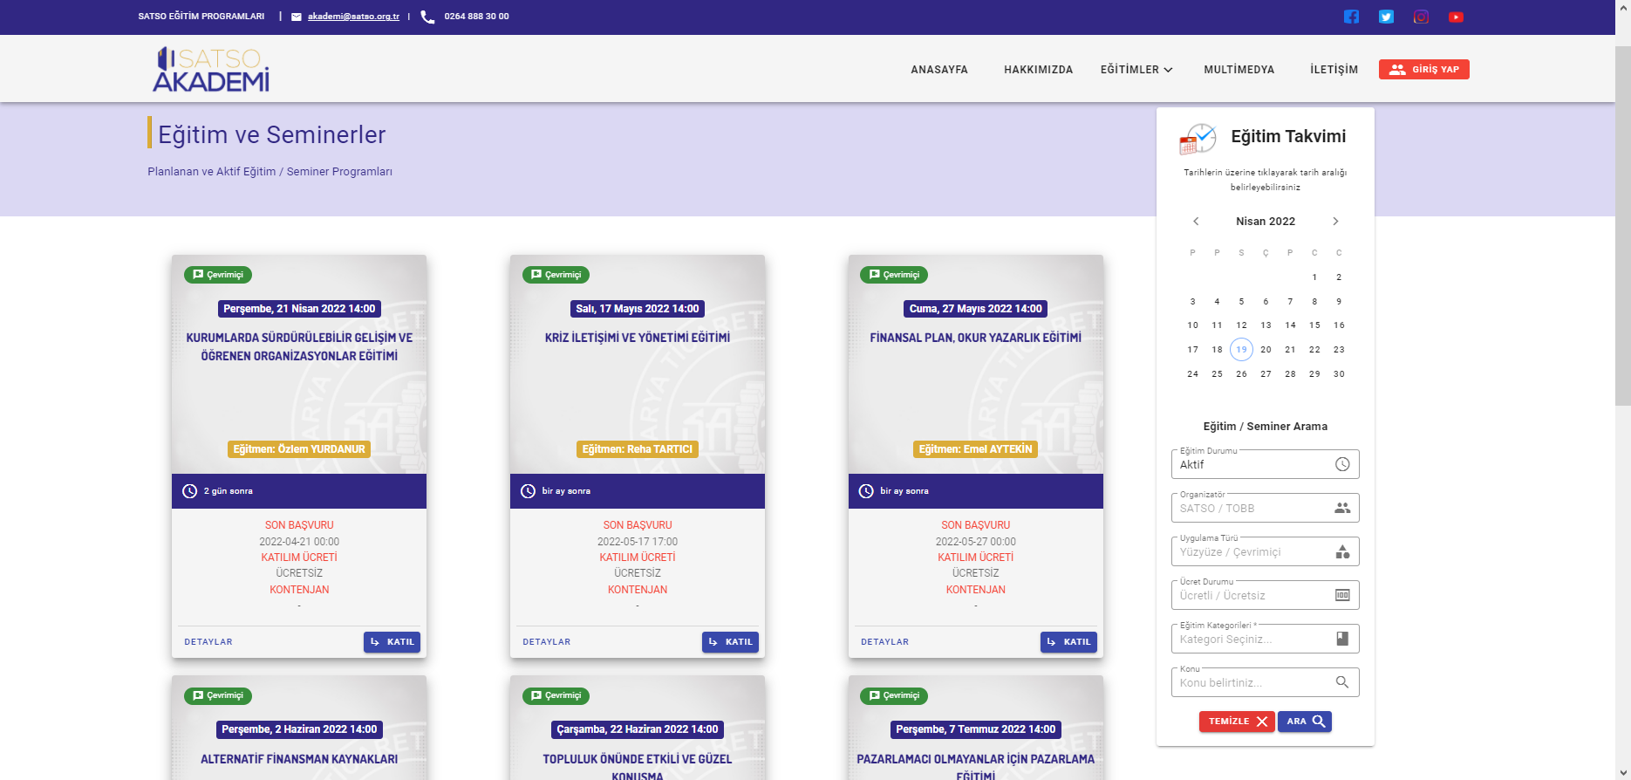
Task: Open the Eğitim Durumu dropdown
Action: pos(1265,464)
